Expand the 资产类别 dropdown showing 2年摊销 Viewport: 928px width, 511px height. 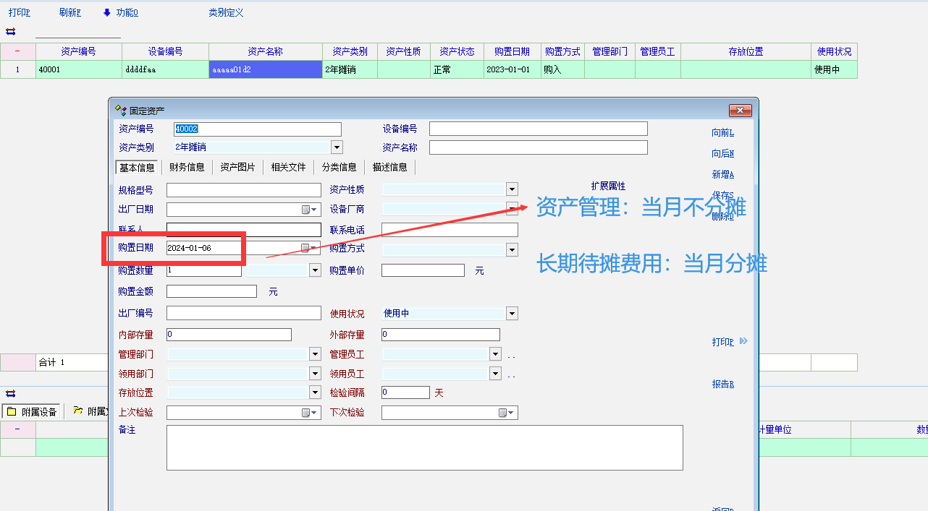pyautogui.click(x=337, y=147)
